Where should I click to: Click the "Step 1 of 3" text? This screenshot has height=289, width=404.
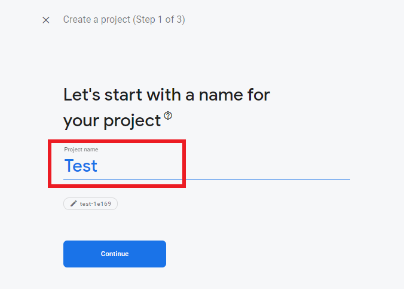pyautogui.click(x=159, y=20)
